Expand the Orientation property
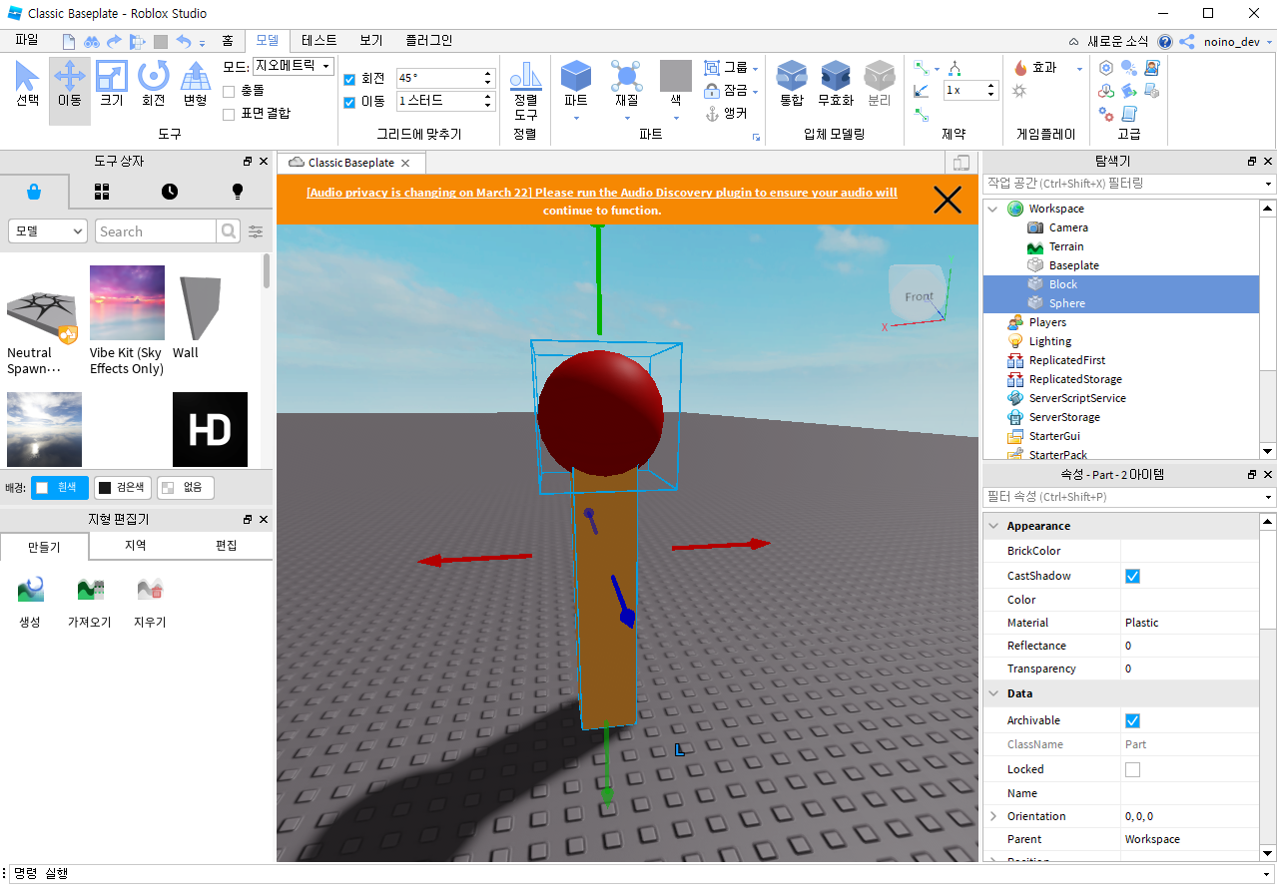 (x=992, y=816)
